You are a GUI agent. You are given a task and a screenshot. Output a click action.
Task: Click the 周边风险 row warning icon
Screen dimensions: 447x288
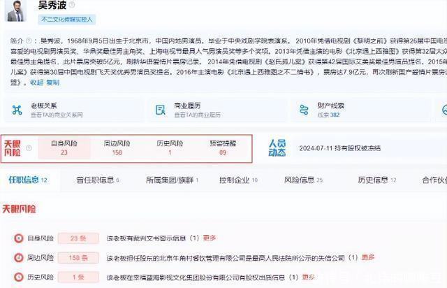click(18, 257)
